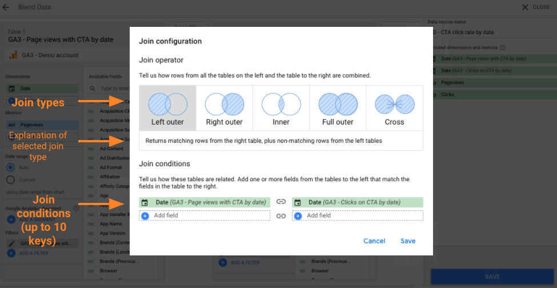Click the Google Analytics icon by GA3 - Demo account
Image resolution: width=557 pixels, height=288 pixels.
coord(14,55)
